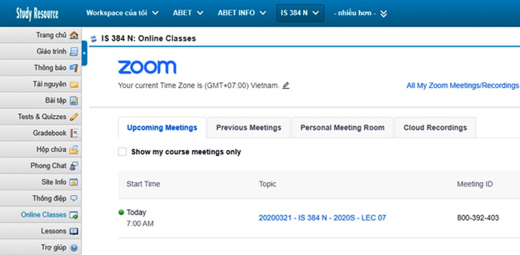
Task: Switch to the Previous Meetings tab
Action: tap(249, 127)
